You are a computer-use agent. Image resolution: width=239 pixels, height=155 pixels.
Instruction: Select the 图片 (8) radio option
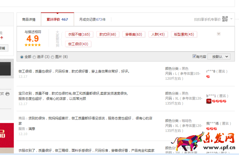tap(53, 57)
